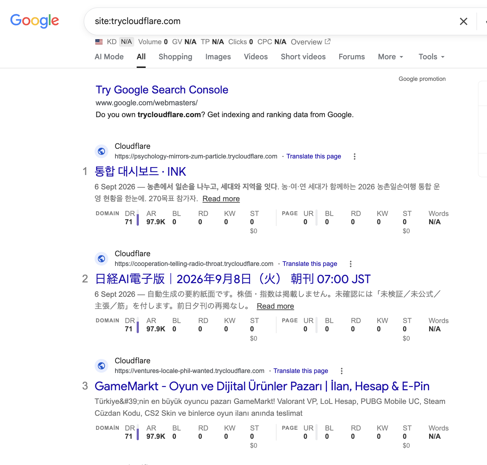This screenshot has width=487, height=465.
Task: Click Read more on the Korean result snippet
Action: coord(221,199)
